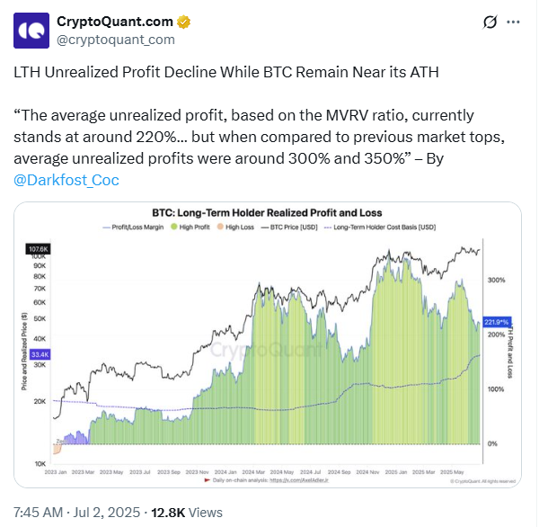539x527 pixels.
Task: Click the chart title text
Action: coord(267,212)
